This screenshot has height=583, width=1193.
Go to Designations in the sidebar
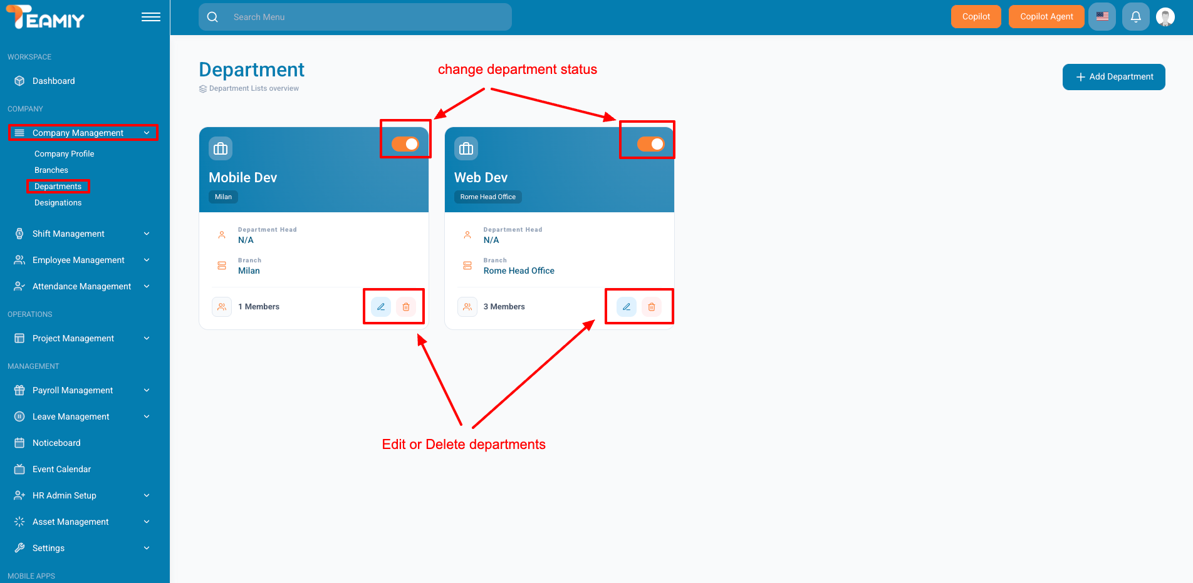click(58, 203)
